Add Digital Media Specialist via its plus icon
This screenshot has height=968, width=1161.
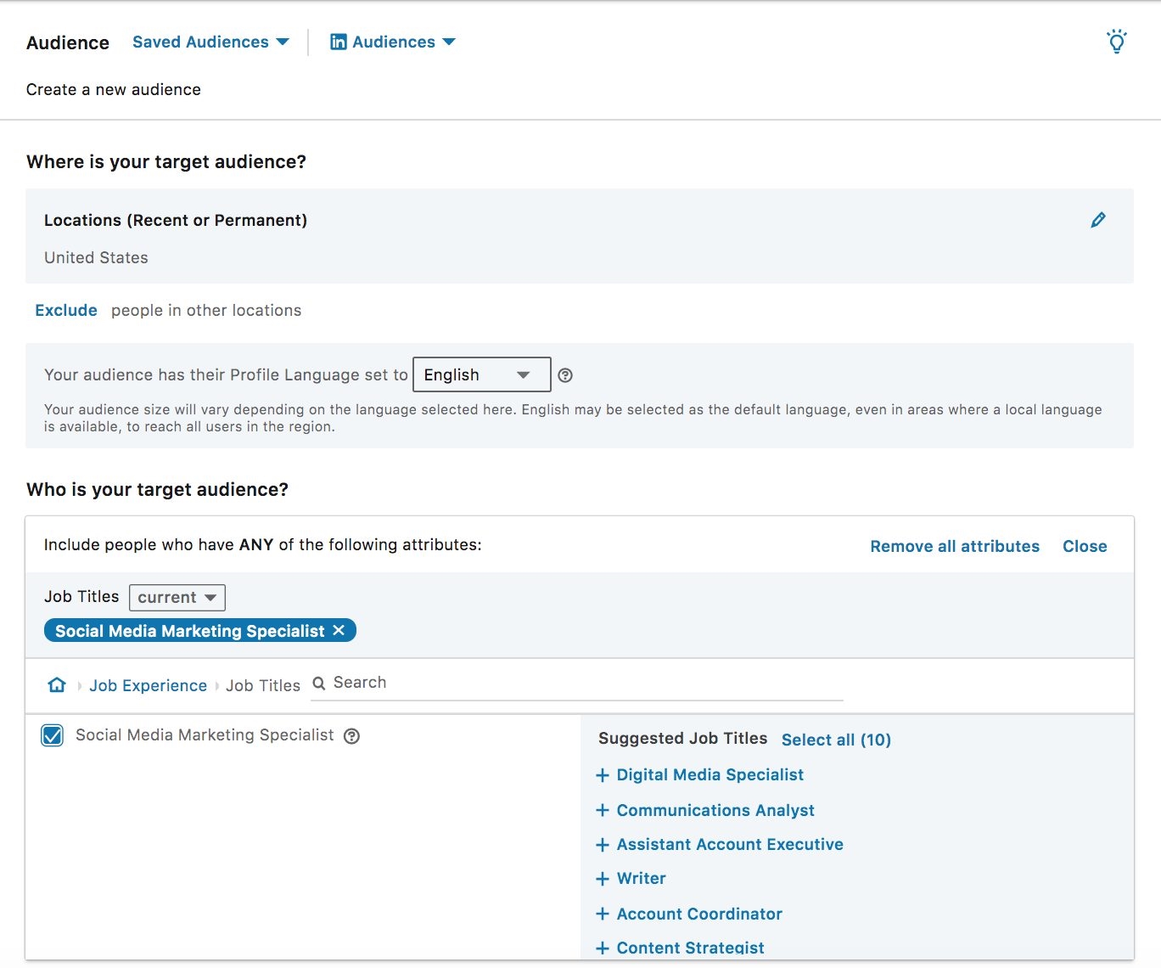coord(602,775)
